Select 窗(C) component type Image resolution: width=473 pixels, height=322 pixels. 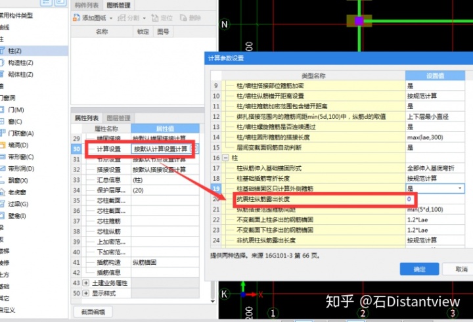pyautogui.click(x=15, y=122)
